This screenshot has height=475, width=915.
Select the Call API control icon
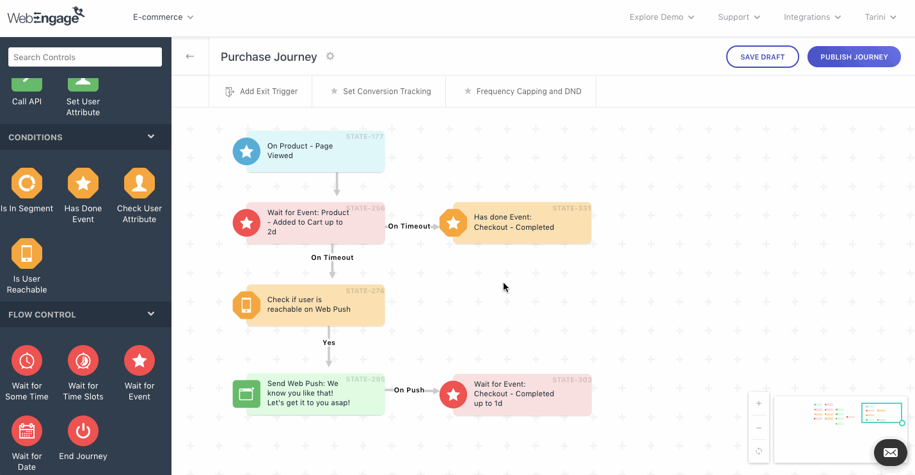(27, 83)
